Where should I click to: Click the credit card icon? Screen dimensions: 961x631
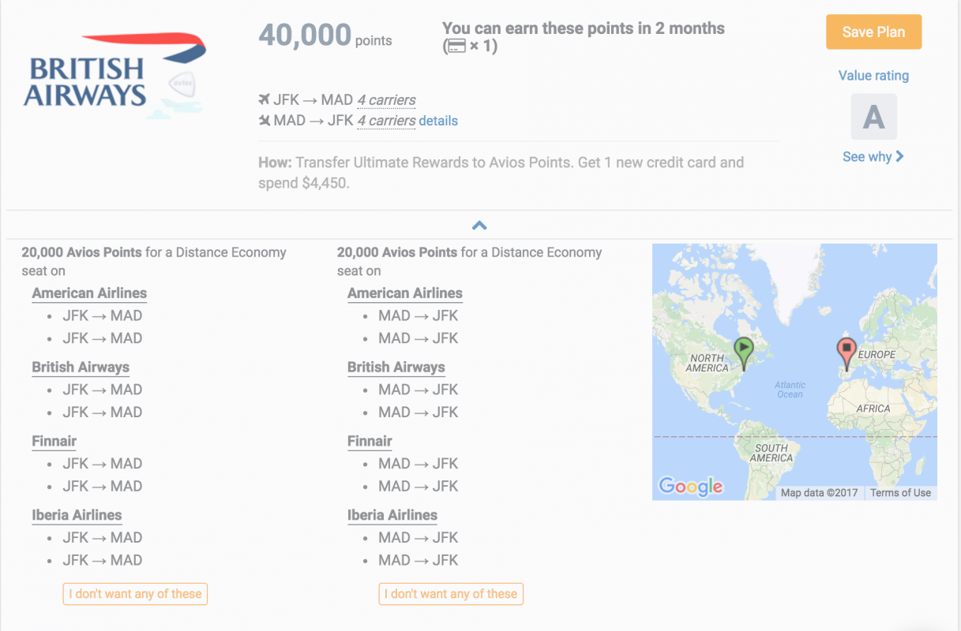click(x=455, y=47)
